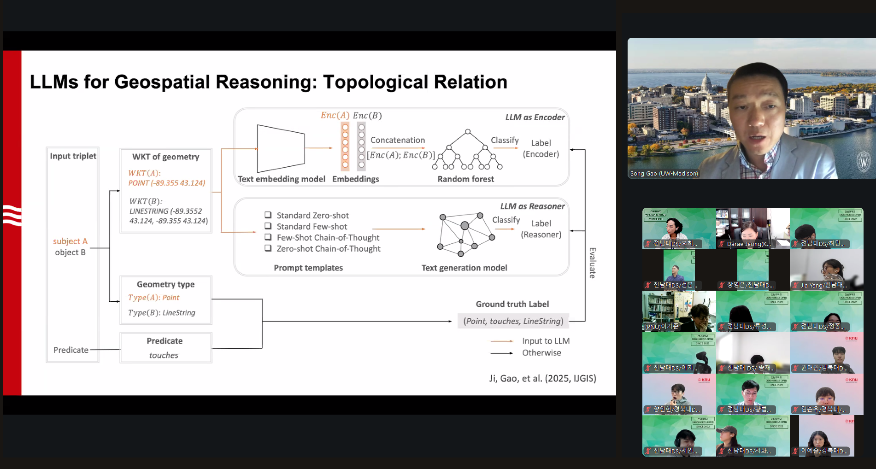Click muted mic icon on 권태준 tile
Image resolution: width=876 pixels, height=469 pixels.
(795, 368)
